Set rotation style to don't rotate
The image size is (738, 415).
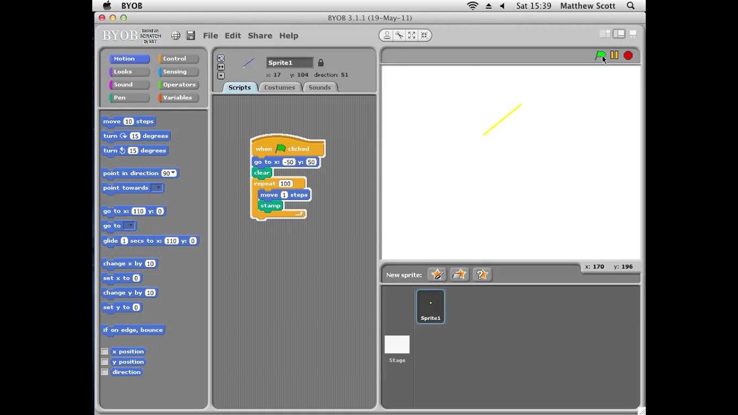tap(221, 76)
